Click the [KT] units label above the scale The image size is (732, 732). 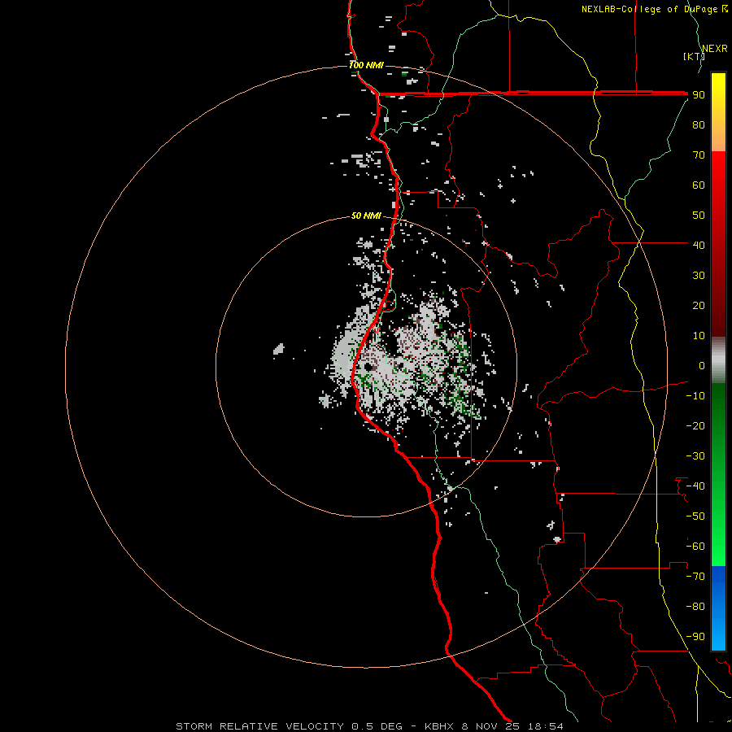point(694,56)
